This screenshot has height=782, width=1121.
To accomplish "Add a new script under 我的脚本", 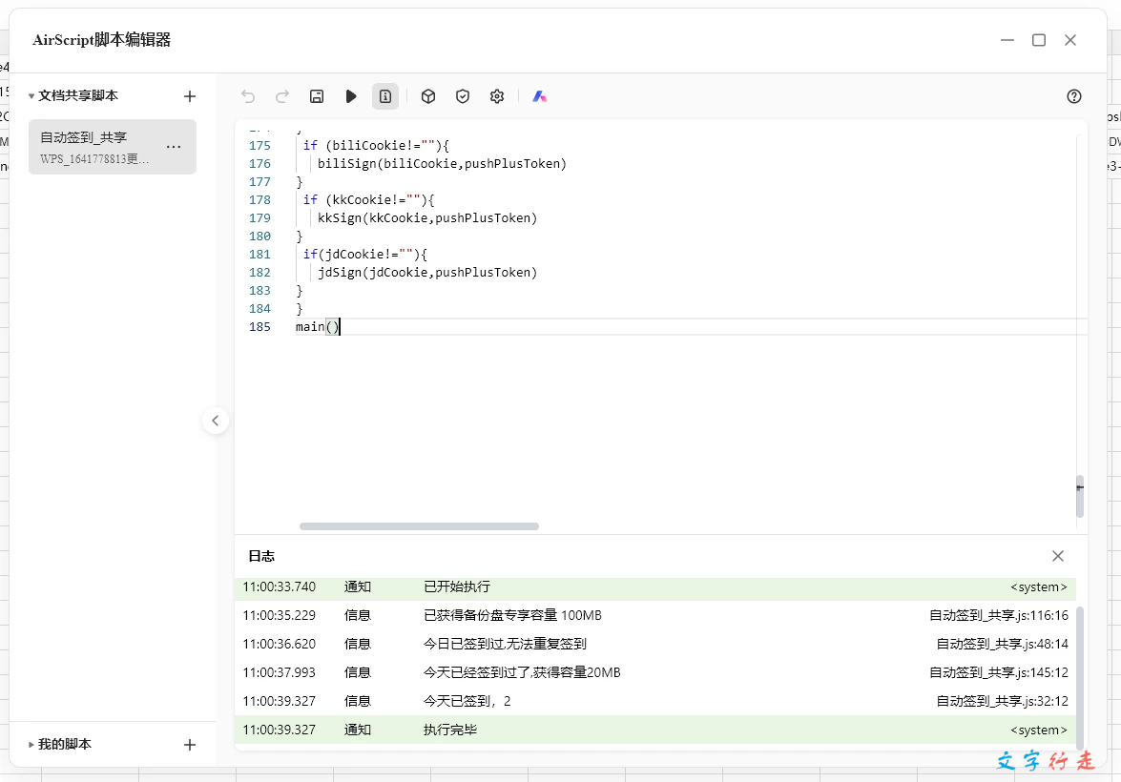I will click(190, 745).
